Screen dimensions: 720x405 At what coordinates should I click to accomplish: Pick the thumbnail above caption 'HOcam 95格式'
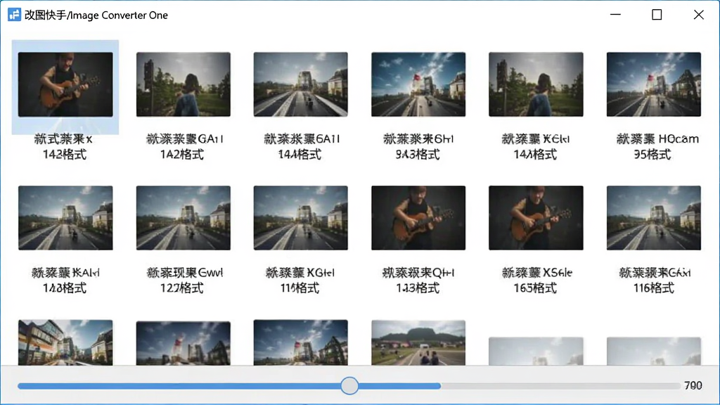click(x=654, y=84)
